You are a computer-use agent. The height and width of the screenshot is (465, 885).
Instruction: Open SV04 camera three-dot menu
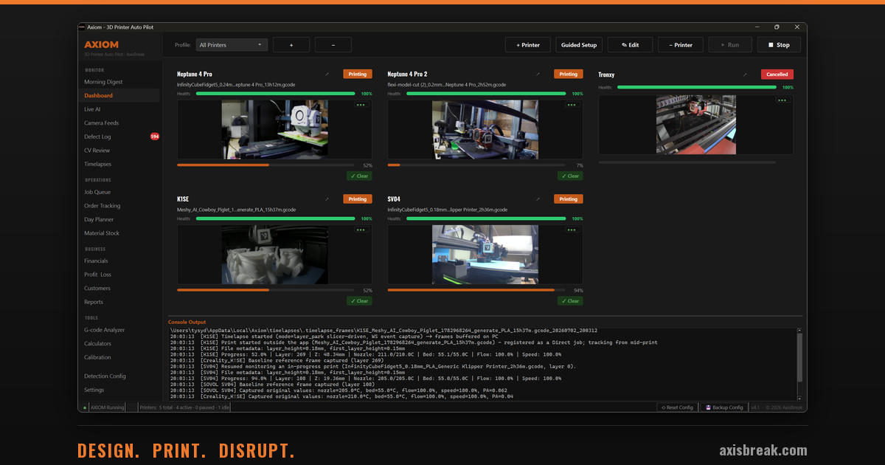571,230
